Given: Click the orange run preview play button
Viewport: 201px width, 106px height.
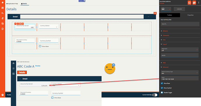Looking at the screenshot, I should click(189, 3).
